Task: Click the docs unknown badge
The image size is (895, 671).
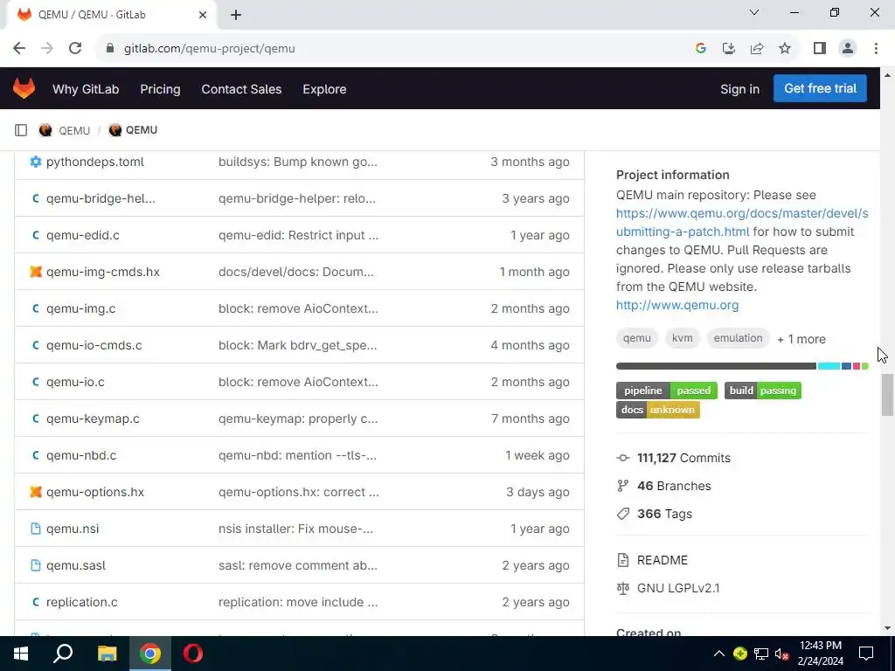Action: [x=657, y=410]
